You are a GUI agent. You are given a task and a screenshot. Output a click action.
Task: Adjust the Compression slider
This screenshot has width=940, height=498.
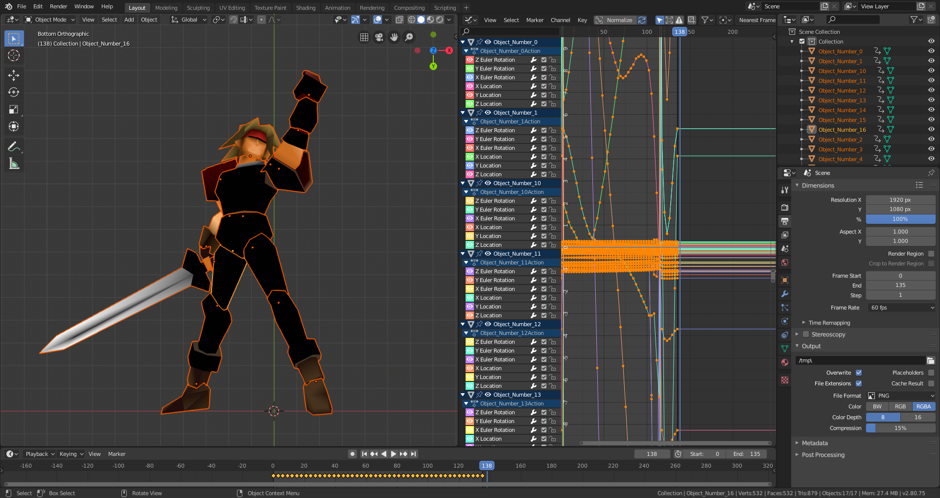900,428
